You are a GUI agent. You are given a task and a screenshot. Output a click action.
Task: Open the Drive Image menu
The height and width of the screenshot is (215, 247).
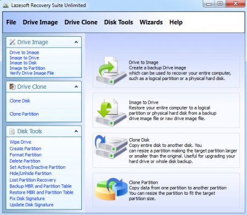tap(40, 22)
